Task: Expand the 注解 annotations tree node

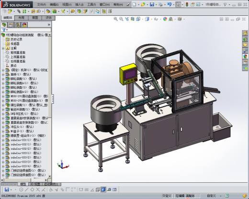Action: [3, 48]
